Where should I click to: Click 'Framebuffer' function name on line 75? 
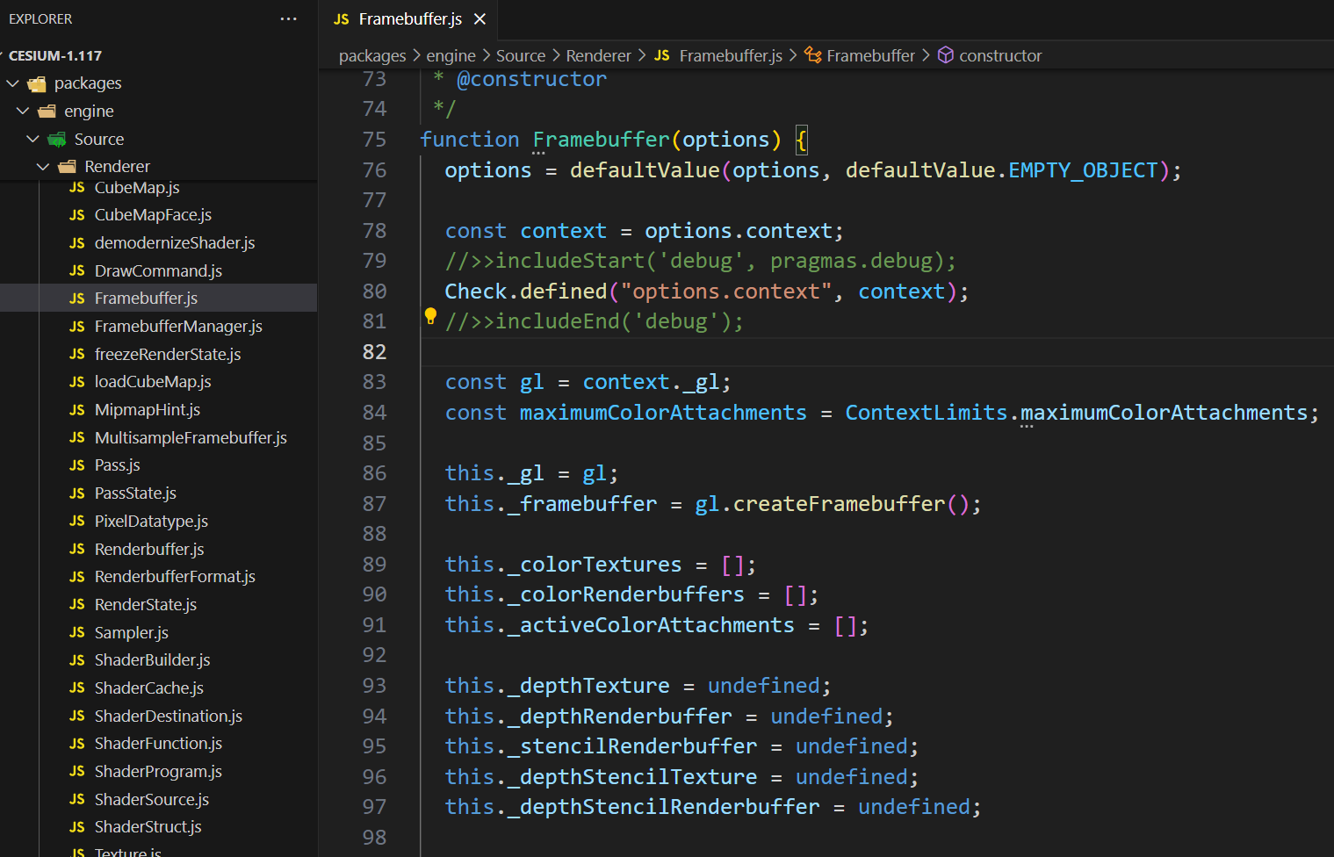click(601, 140)
